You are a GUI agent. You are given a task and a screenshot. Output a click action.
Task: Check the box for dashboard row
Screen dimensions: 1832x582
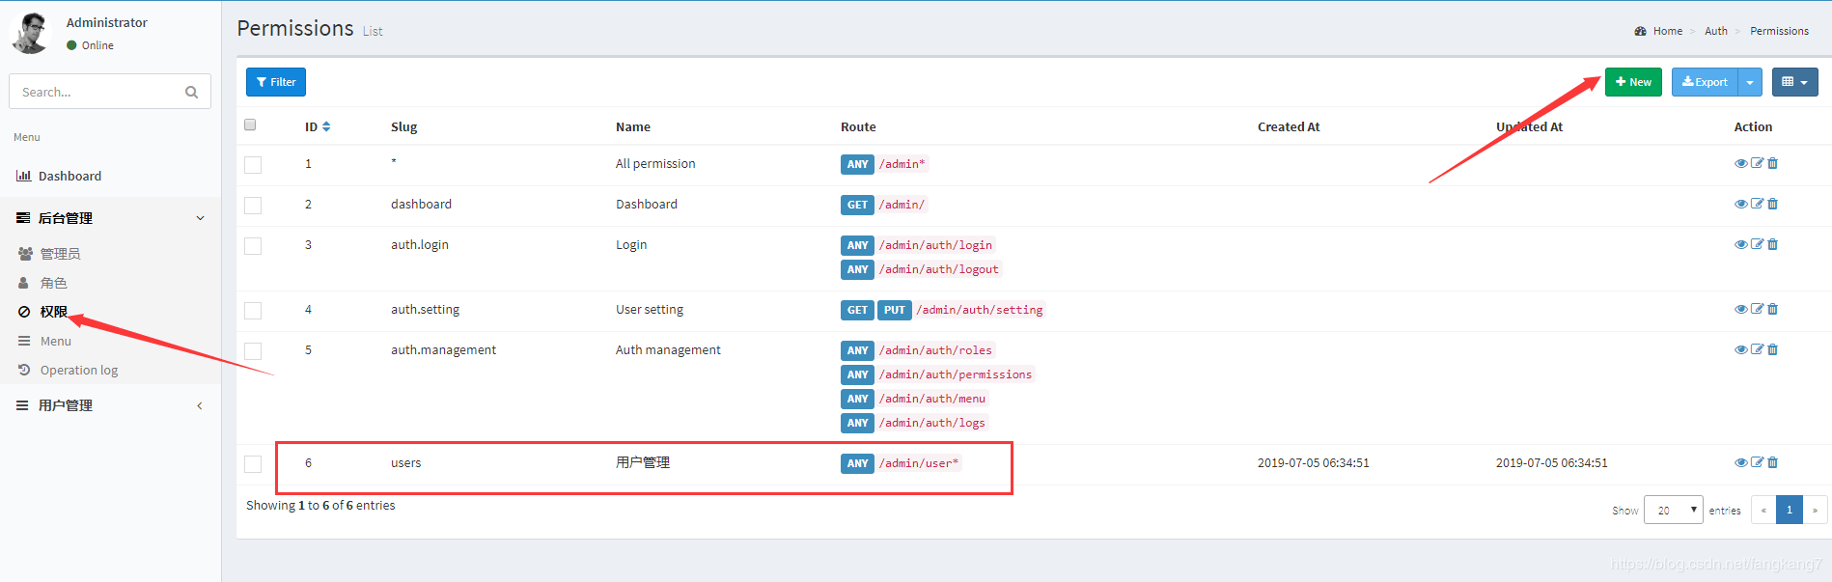pyautogui.click(x=253, y=206)
